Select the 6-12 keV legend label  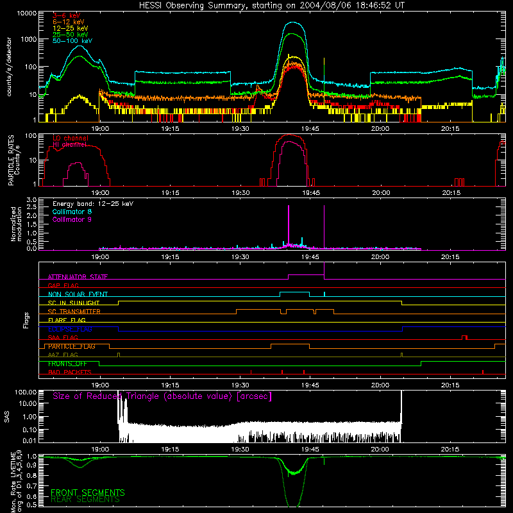(69, 22)
